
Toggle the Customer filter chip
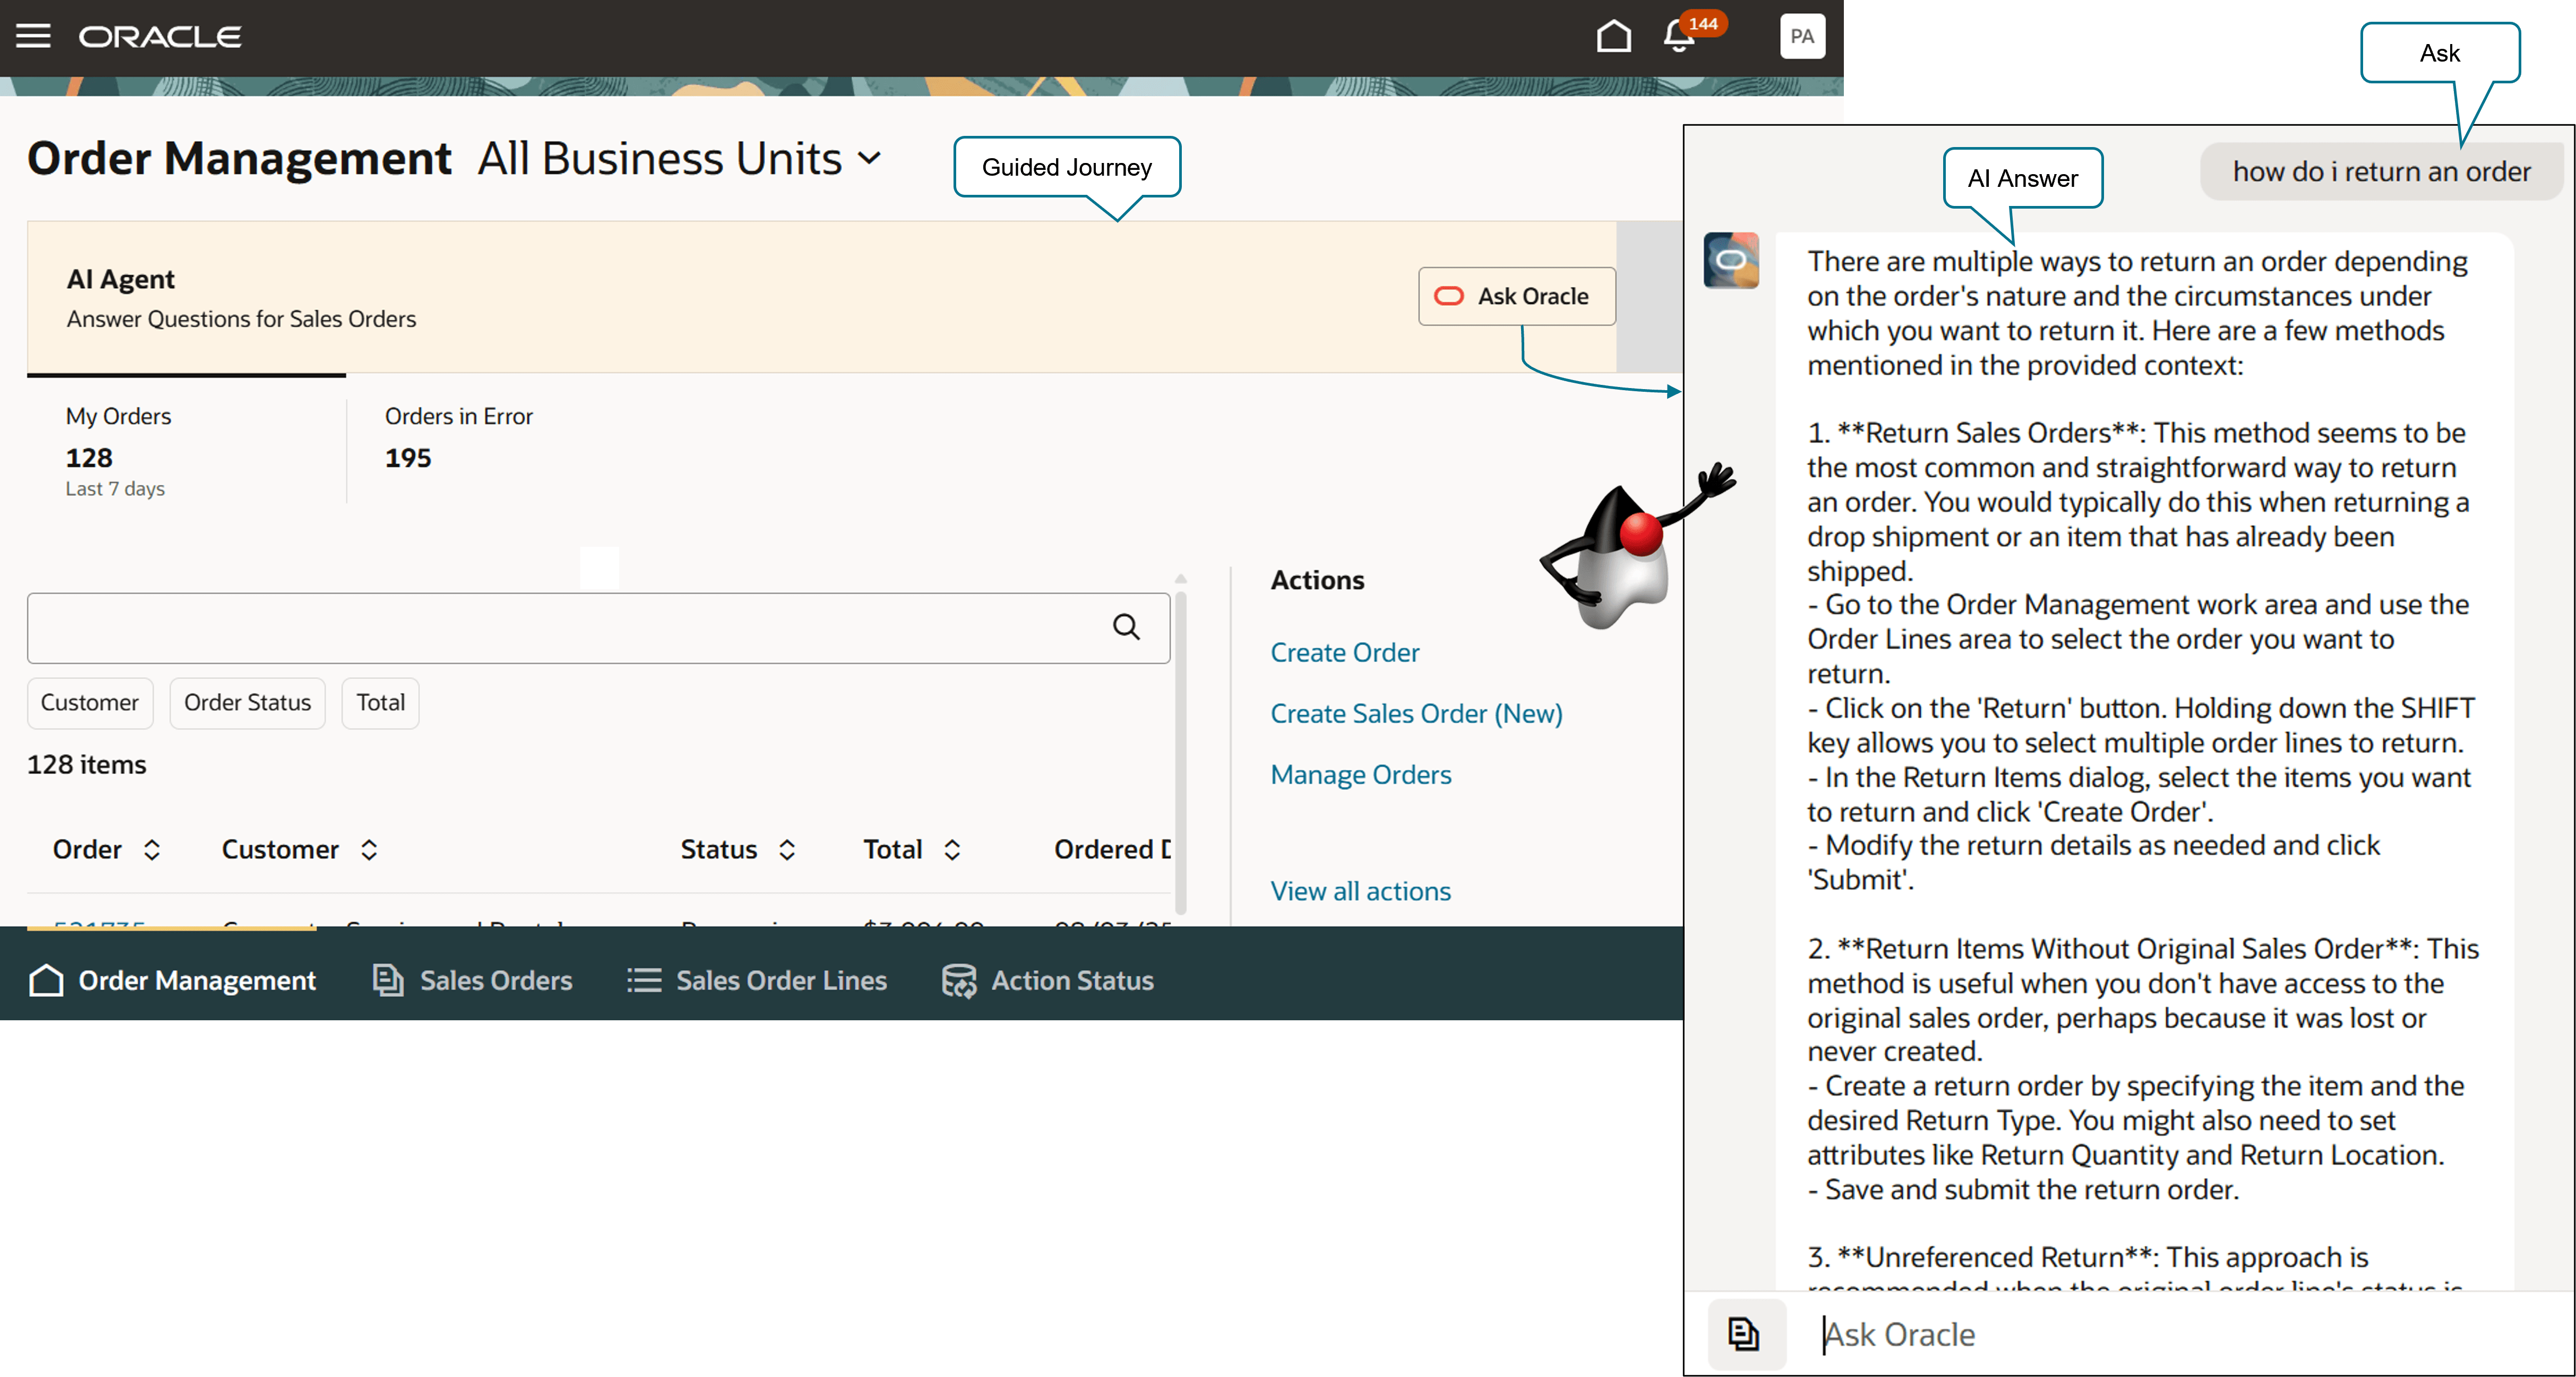(90, 703)
